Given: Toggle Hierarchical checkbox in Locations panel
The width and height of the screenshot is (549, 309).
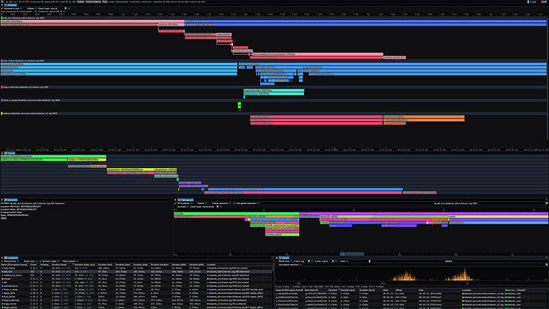Looking at the screenshot, I should click(x=2, y=261).
